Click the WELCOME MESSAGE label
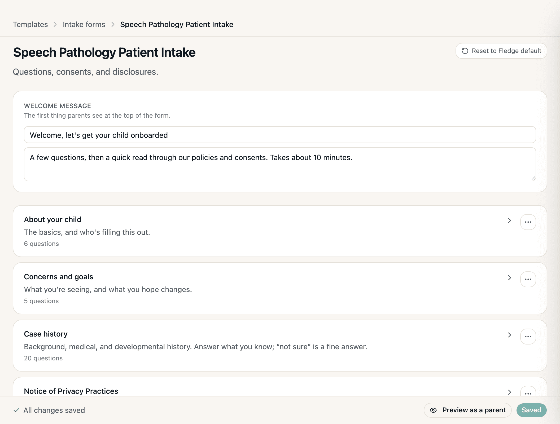Viewport: 560px width, 424px height. (x=58, y=106)
